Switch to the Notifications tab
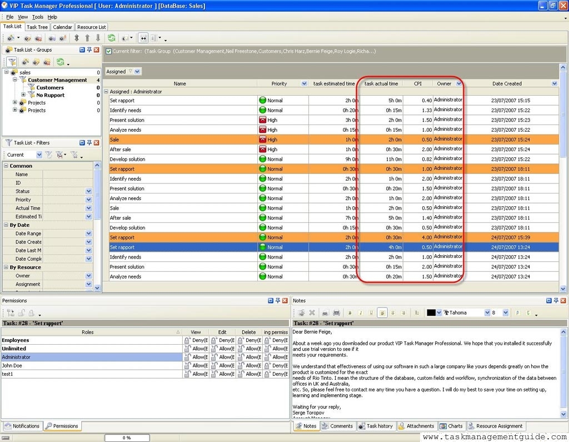Viewport: 569px width, 442px height. [22, 426]
